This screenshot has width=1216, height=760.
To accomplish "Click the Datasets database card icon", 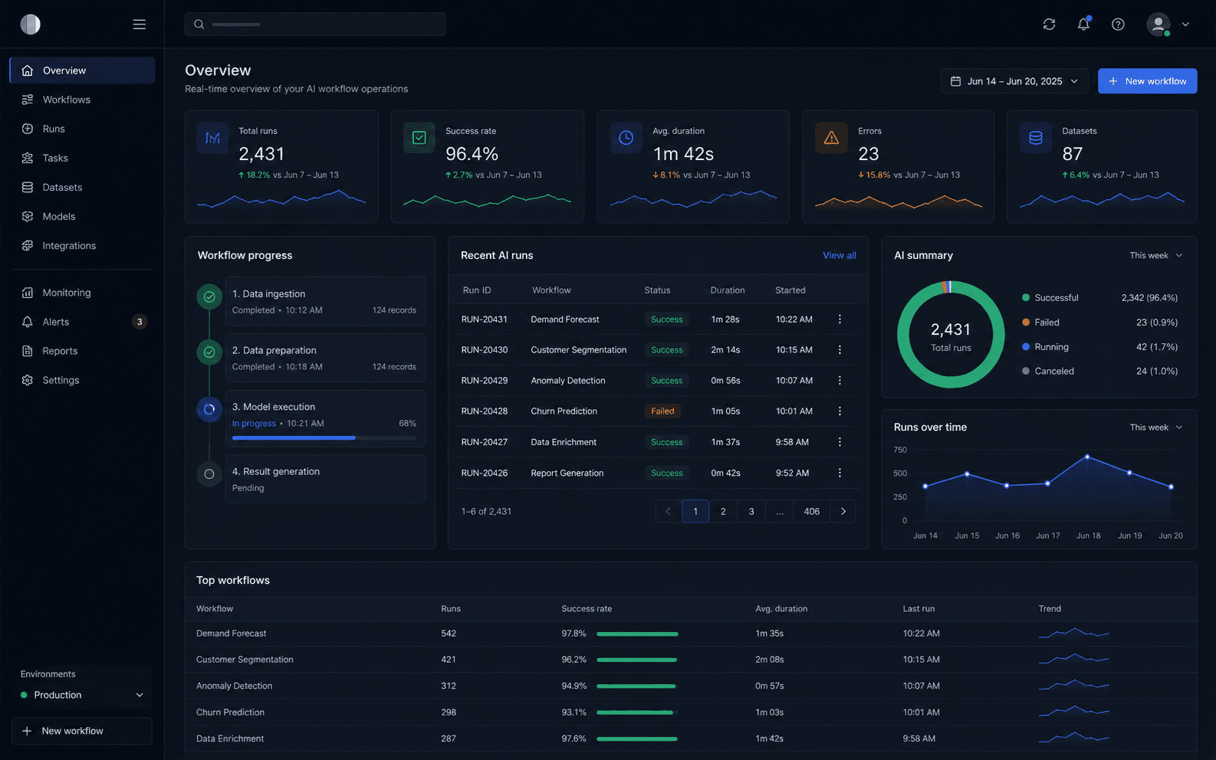I will click(1036, 138).
